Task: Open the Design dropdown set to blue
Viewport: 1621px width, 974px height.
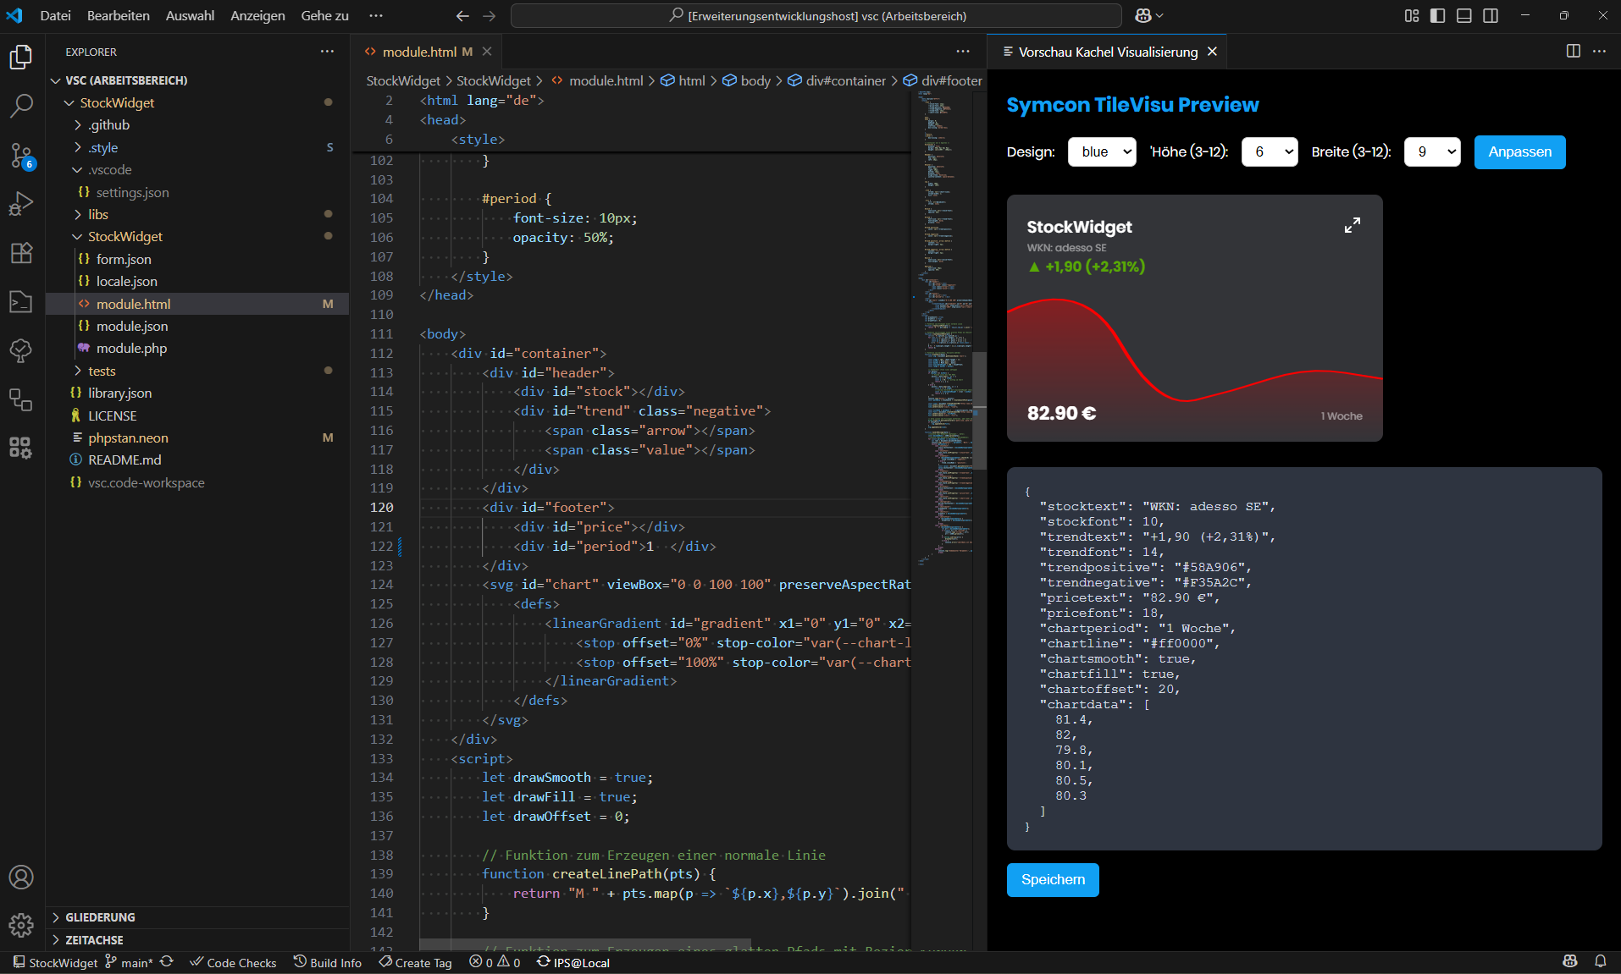Action: coord(1102,152)
